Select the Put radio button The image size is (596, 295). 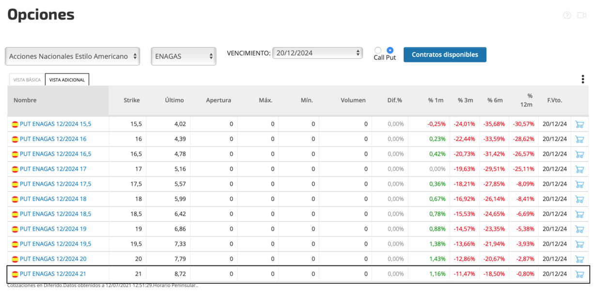coord(390,50)
